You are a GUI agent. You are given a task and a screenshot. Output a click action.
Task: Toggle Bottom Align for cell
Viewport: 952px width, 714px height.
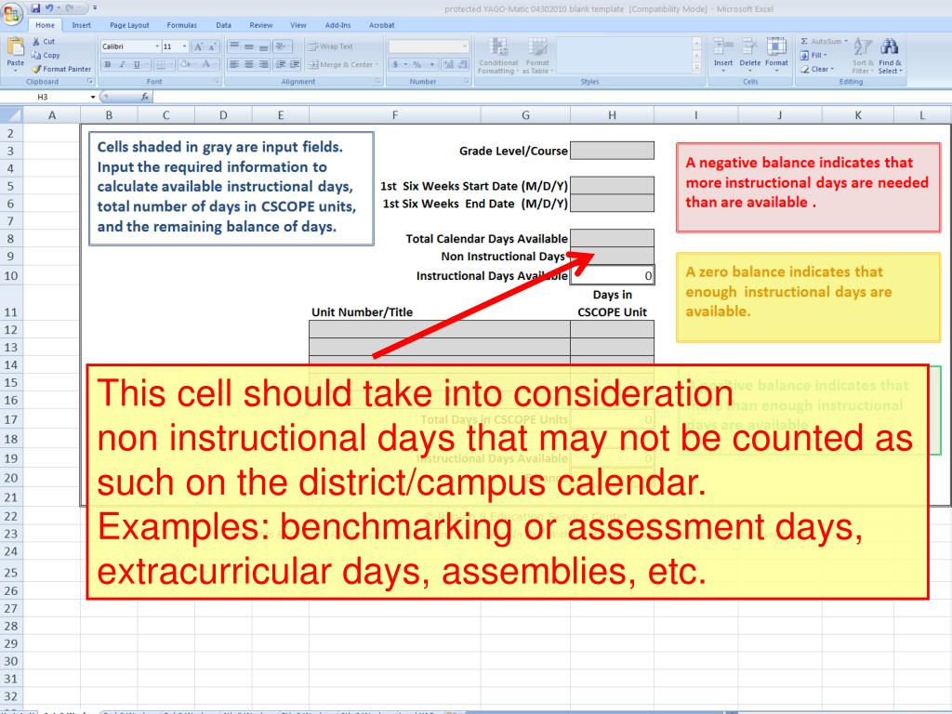pyautogui.click(x=263, y=46)
